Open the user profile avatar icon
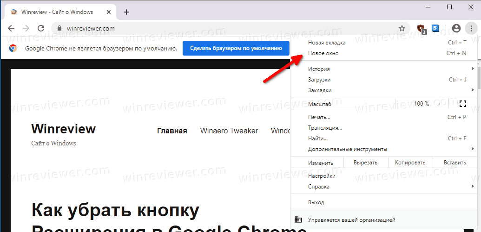This screenshot has height=232, width=481. click(x=456, y=28)
